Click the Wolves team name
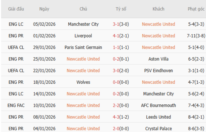The width and height of the screenshot is (206, 132). pos(83,82)
